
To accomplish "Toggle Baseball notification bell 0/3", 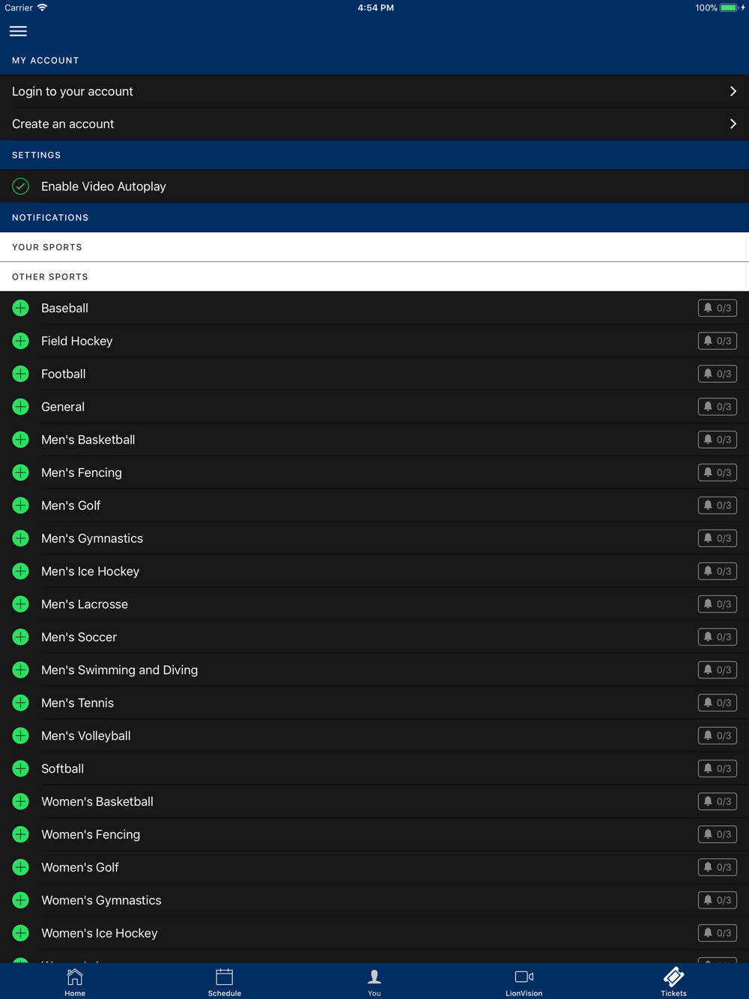I will tap(718, 308).
